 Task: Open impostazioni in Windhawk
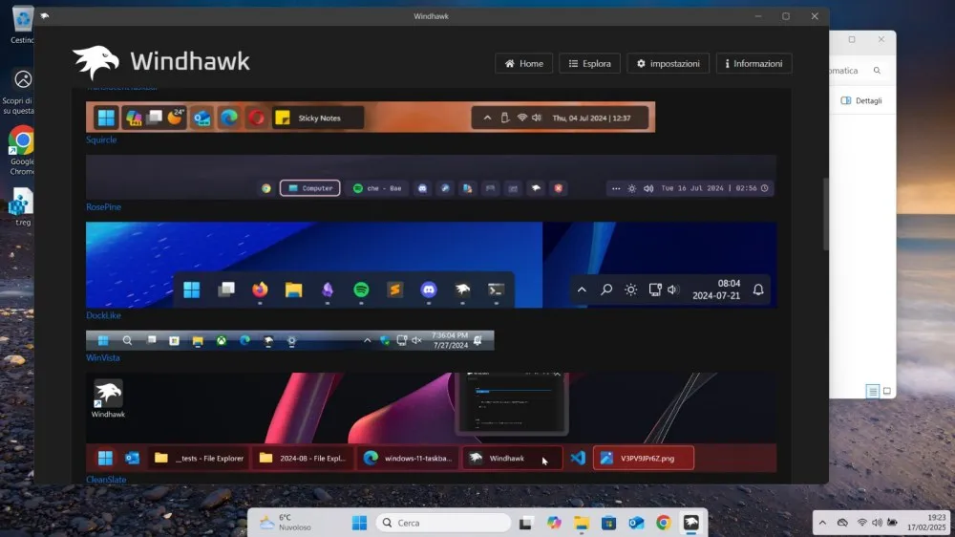pyautogui.click(x=668, y=63)
